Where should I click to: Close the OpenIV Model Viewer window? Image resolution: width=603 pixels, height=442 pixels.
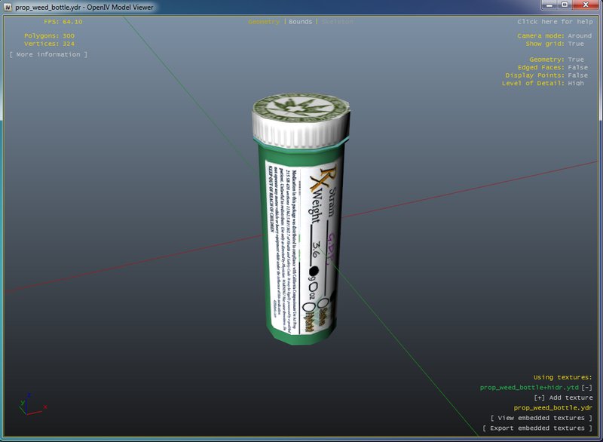coord(584,5)
